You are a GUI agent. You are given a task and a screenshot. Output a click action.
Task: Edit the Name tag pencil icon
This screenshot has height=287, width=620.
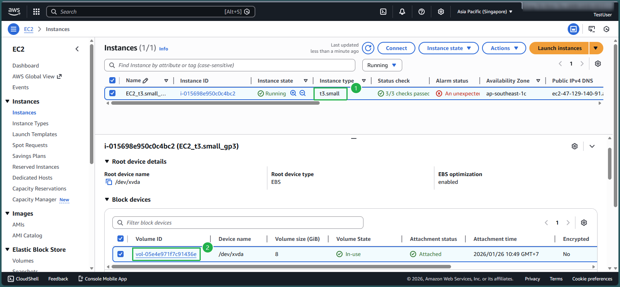click(x=145, y=81)
